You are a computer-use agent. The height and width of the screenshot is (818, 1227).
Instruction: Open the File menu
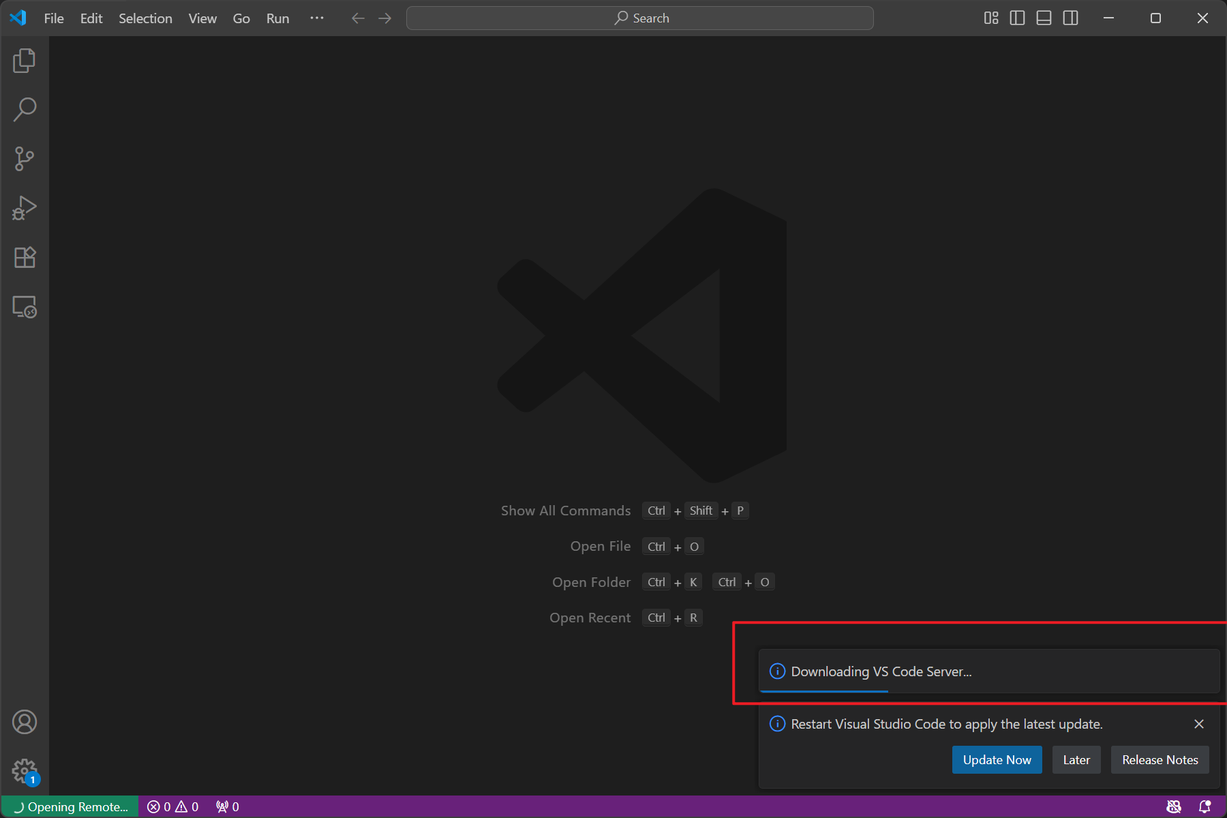click(x=54, y=18)
